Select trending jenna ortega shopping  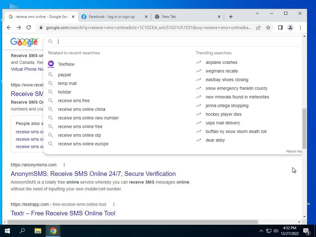pos(227,106)
